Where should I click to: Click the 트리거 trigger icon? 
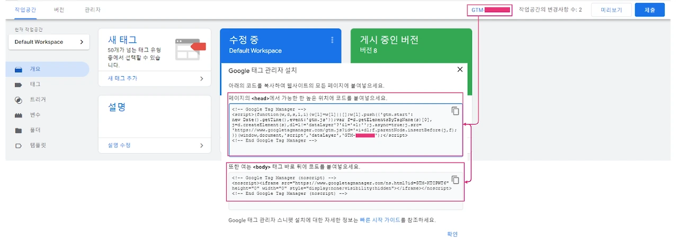19,100
